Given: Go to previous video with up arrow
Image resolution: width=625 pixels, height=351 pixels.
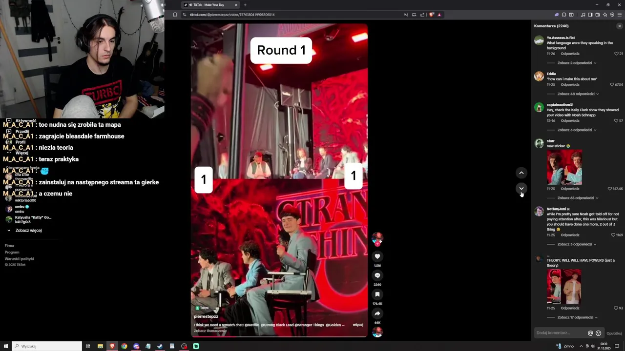Looking at the screenshot, I should tap(521, 173).
